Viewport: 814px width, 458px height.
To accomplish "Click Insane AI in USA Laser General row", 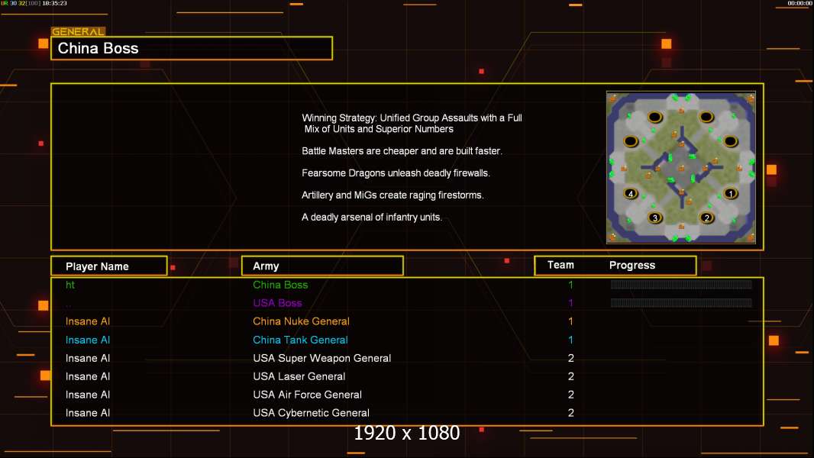I will (88, 376).
